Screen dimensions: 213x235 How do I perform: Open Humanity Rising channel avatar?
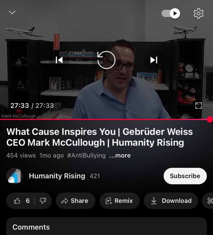click(14, 176)
